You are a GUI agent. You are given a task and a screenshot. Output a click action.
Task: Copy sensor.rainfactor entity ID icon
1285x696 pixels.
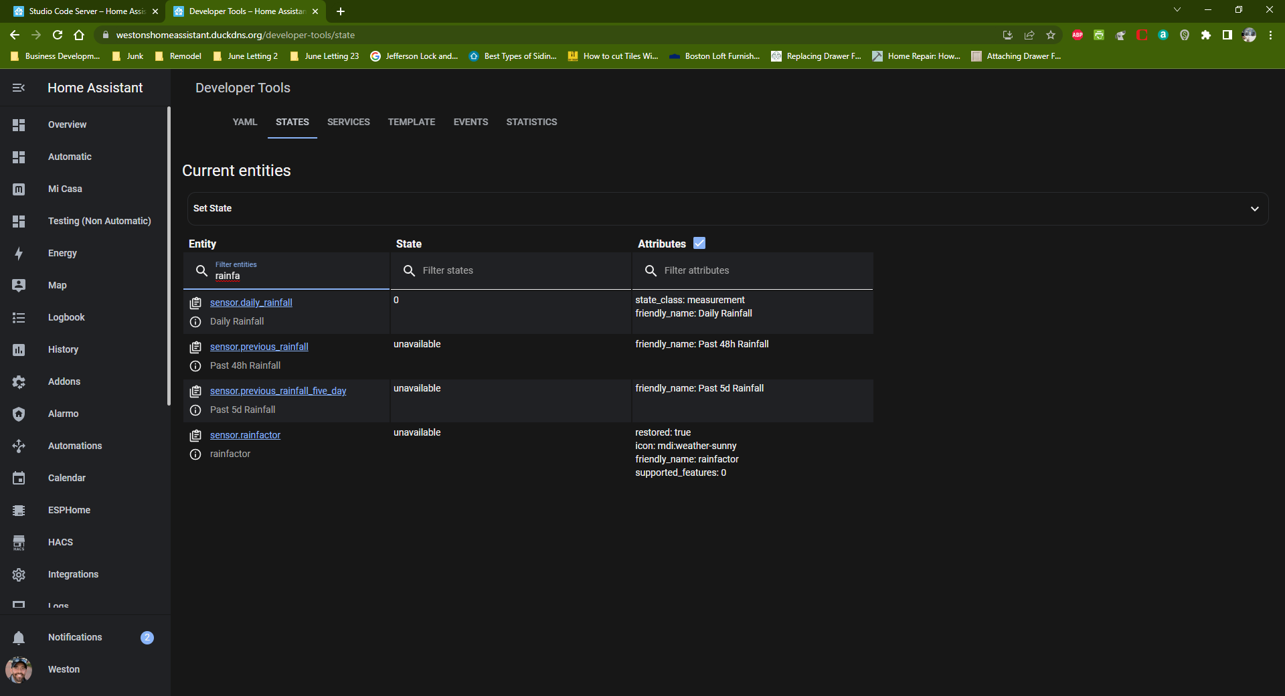point(195,436)
